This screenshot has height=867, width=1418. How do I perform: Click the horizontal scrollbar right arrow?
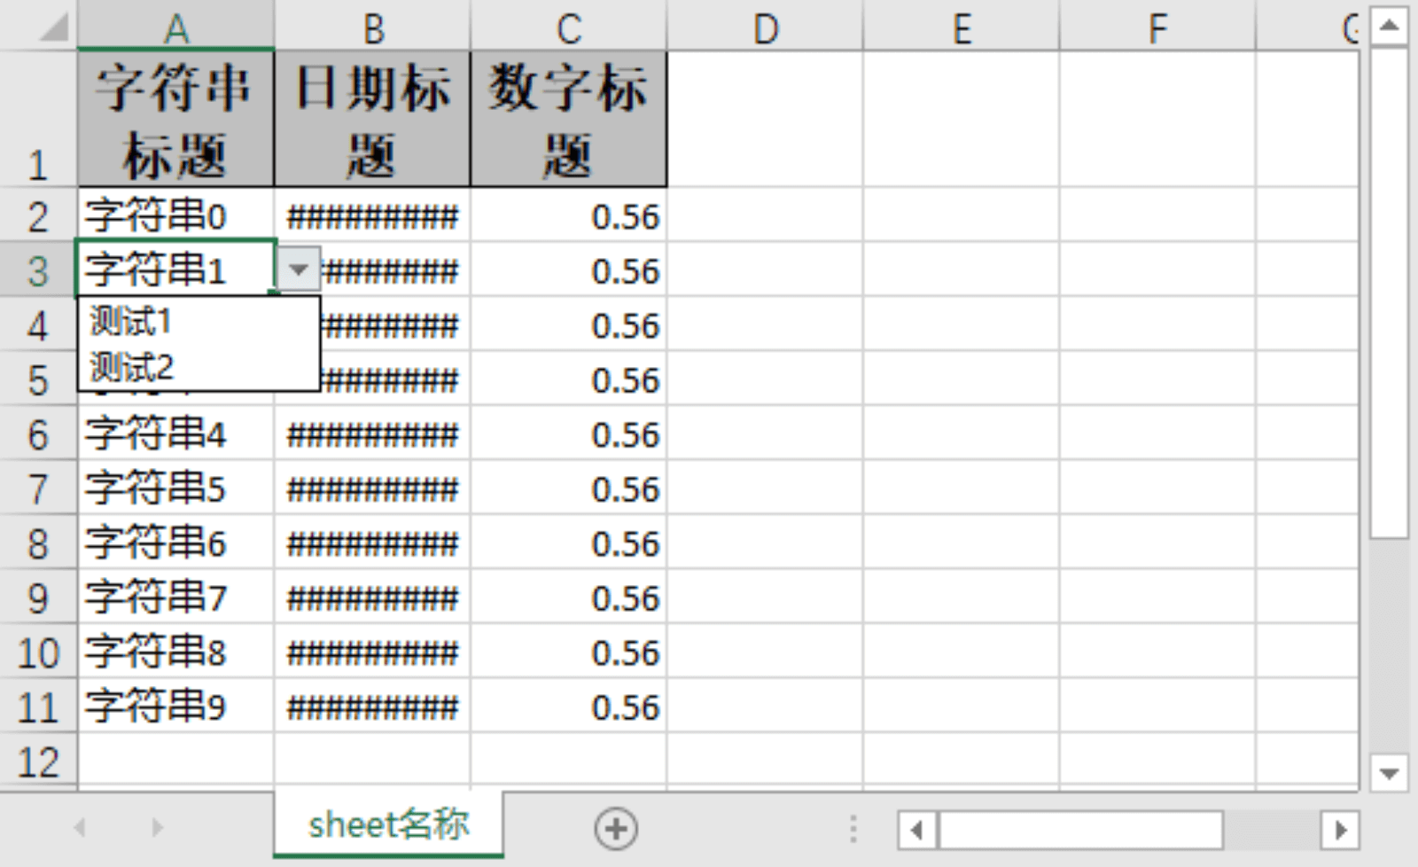(1339, 831)
